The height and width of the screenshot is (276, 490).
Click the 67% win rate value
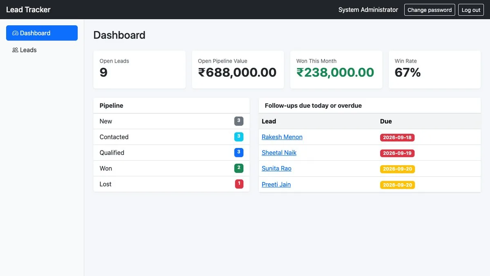tap(408, 72)
